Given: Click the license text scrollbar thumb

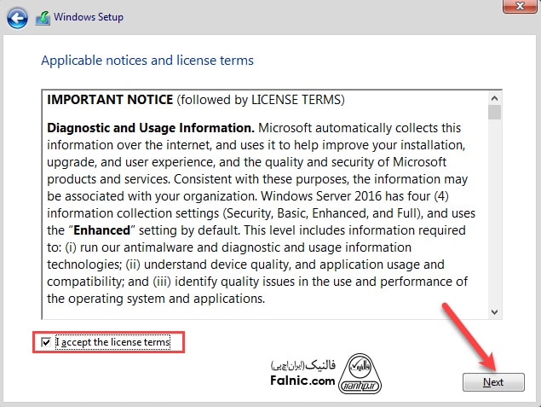Looking at the screenshot, I should pos(494,112).
